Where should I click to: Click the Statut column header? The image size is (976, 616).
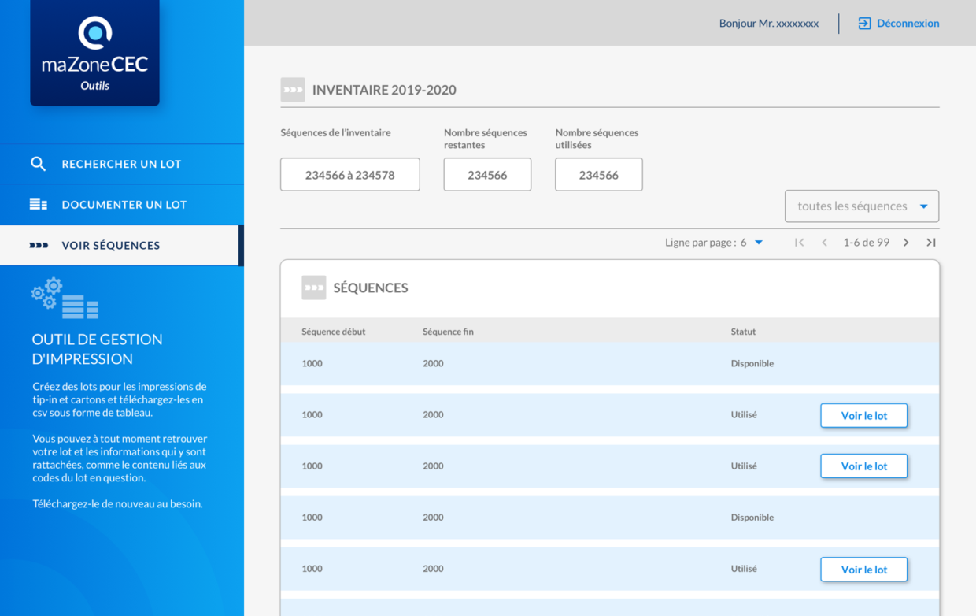click(743, 332)
